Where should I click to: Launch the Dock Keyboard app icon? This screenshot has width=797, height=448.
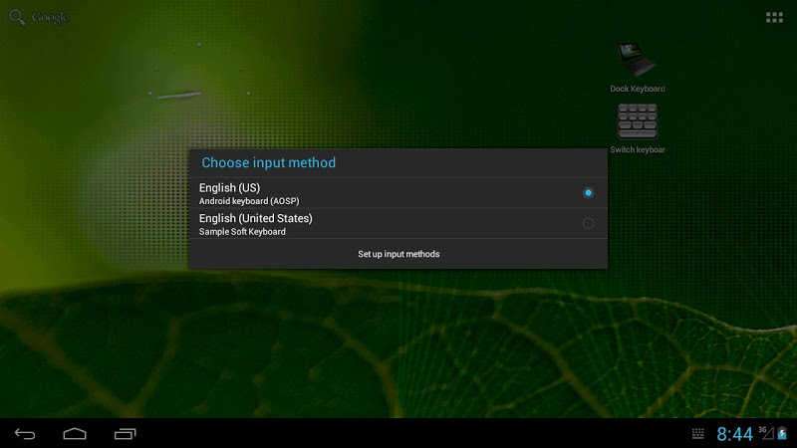point(637,60)
